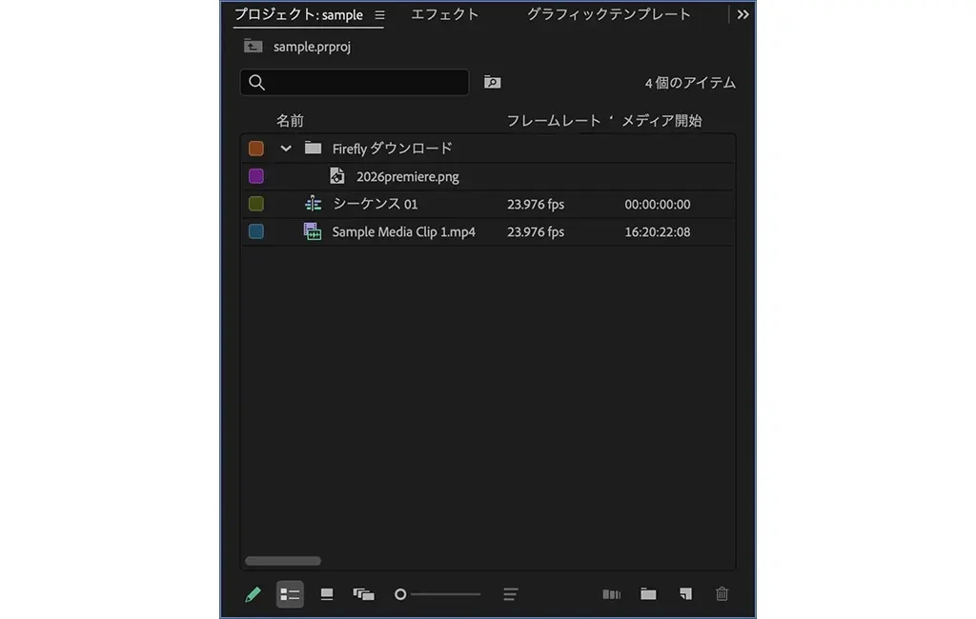
Task: Open the グラフィックテンプレート tab
Action: [608, 15]
